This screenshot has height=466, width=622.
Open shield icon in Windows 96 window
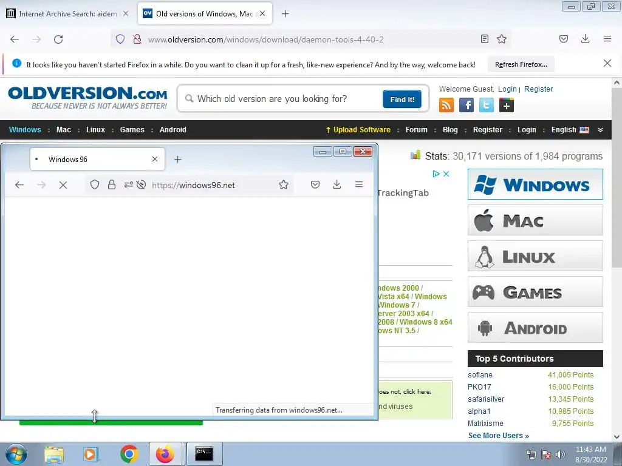point(94,184)
